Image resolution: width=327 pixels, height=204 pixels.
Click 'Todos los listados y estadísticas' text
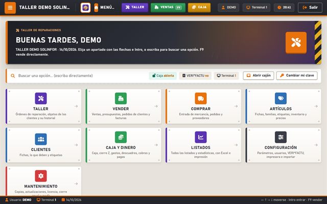(x=201, y=155)
